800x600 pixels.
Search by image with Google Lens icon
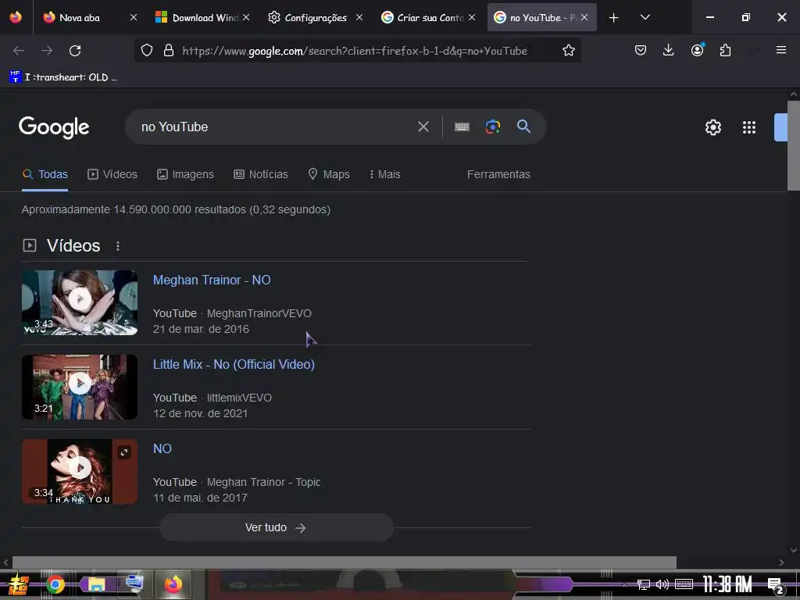click(x=492, y=127)
